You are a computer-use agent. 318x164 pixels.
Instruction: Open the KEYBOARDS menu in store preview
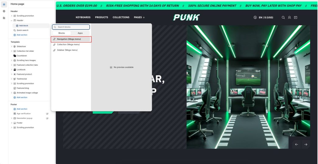click(x=83, y=17)
